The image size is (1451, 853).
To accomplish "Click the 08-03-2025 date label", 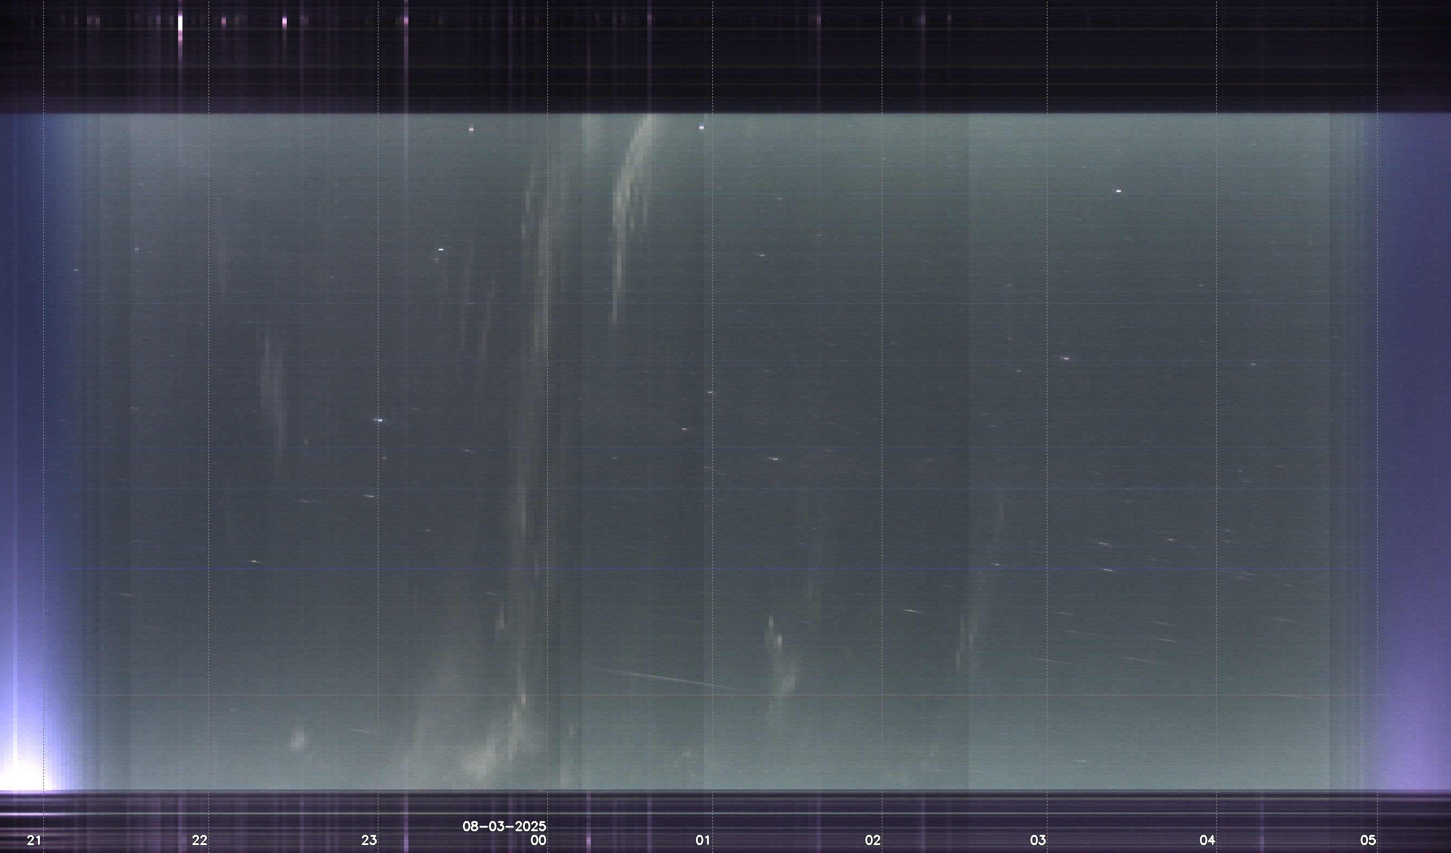I will pyautogui.click(x=504, y=827).
